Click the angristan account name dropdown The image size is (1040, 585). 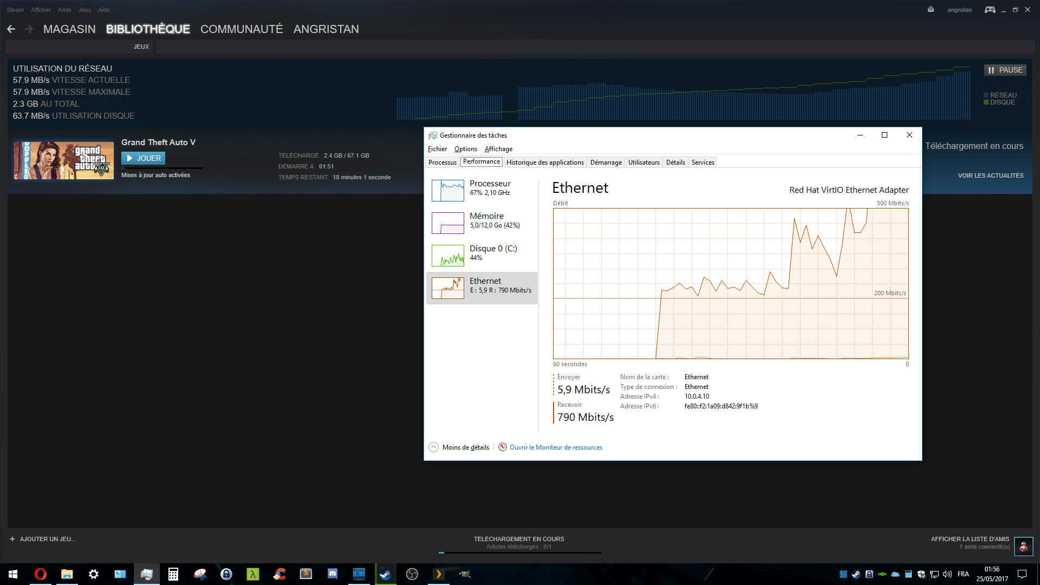point(959,10)
